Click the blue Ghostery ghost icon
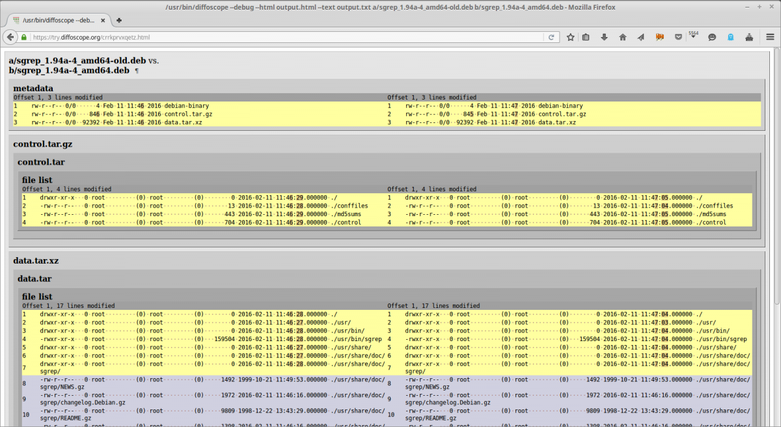Screen dimensions: 781x427 click(x=731, y=37)
